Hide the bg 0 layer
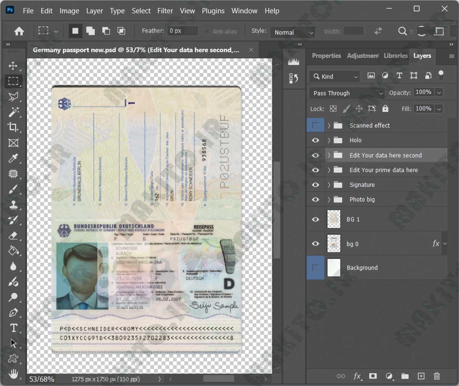Image resolution: width=459 pixels, height=386 pixels. [x=316, y=244]
